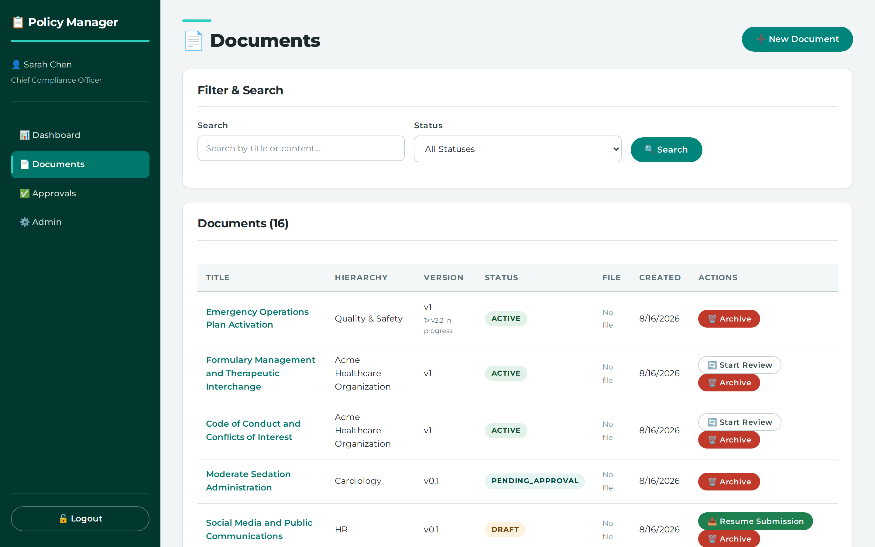Click the 'v2.2 in progress' version note
The image size is (875, 547).
(x=438, y=325)
